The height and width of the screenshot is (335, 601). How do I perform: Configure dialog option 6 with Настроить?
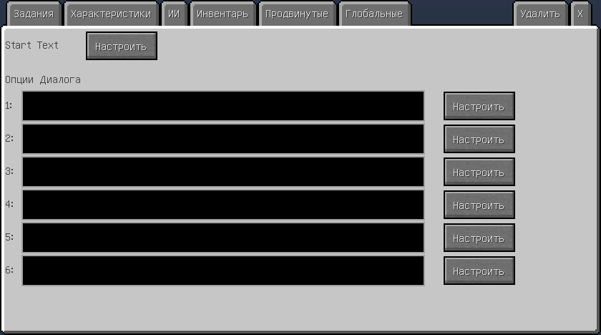click(x=479, y=271)
